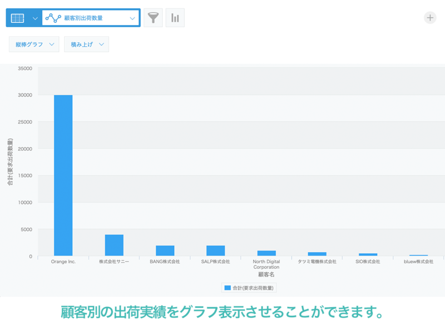Click the North Digital Corporation bar

coord(266,253)
